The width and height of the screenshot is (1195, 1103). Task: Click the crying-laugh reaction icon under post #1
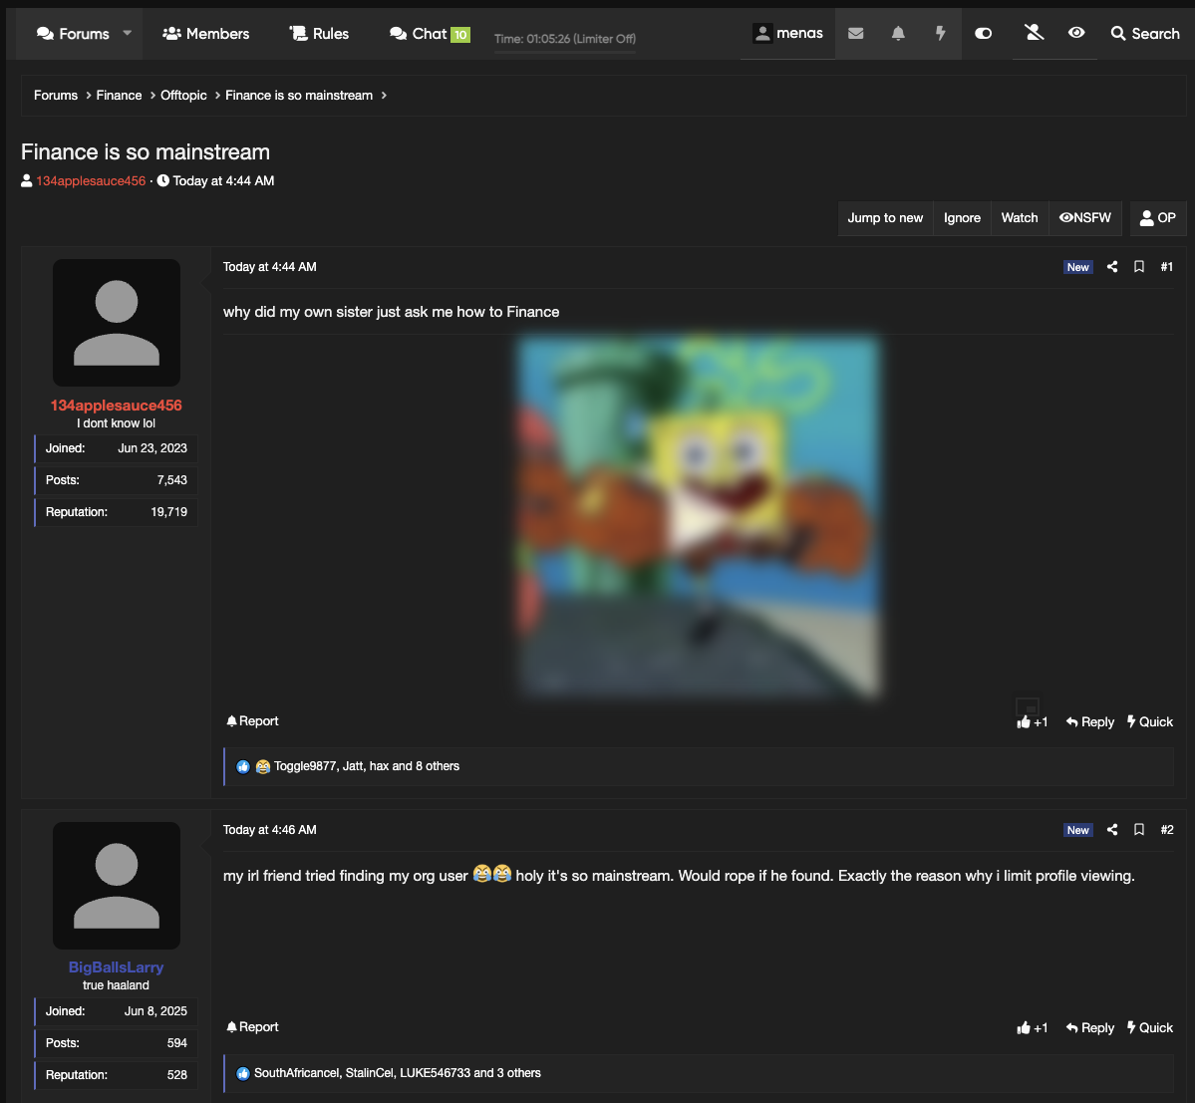click(263, 767)
